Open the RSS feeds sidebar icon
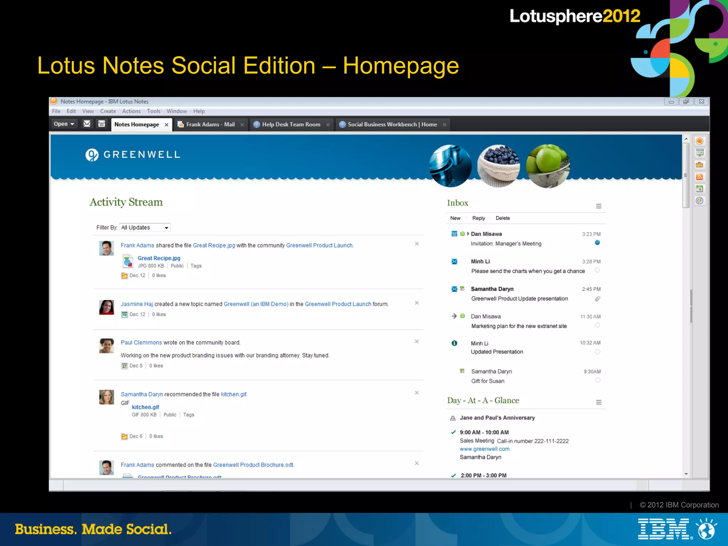Viewport: 728px width, 546px height. pyautogui.click(x=699, y=177)
